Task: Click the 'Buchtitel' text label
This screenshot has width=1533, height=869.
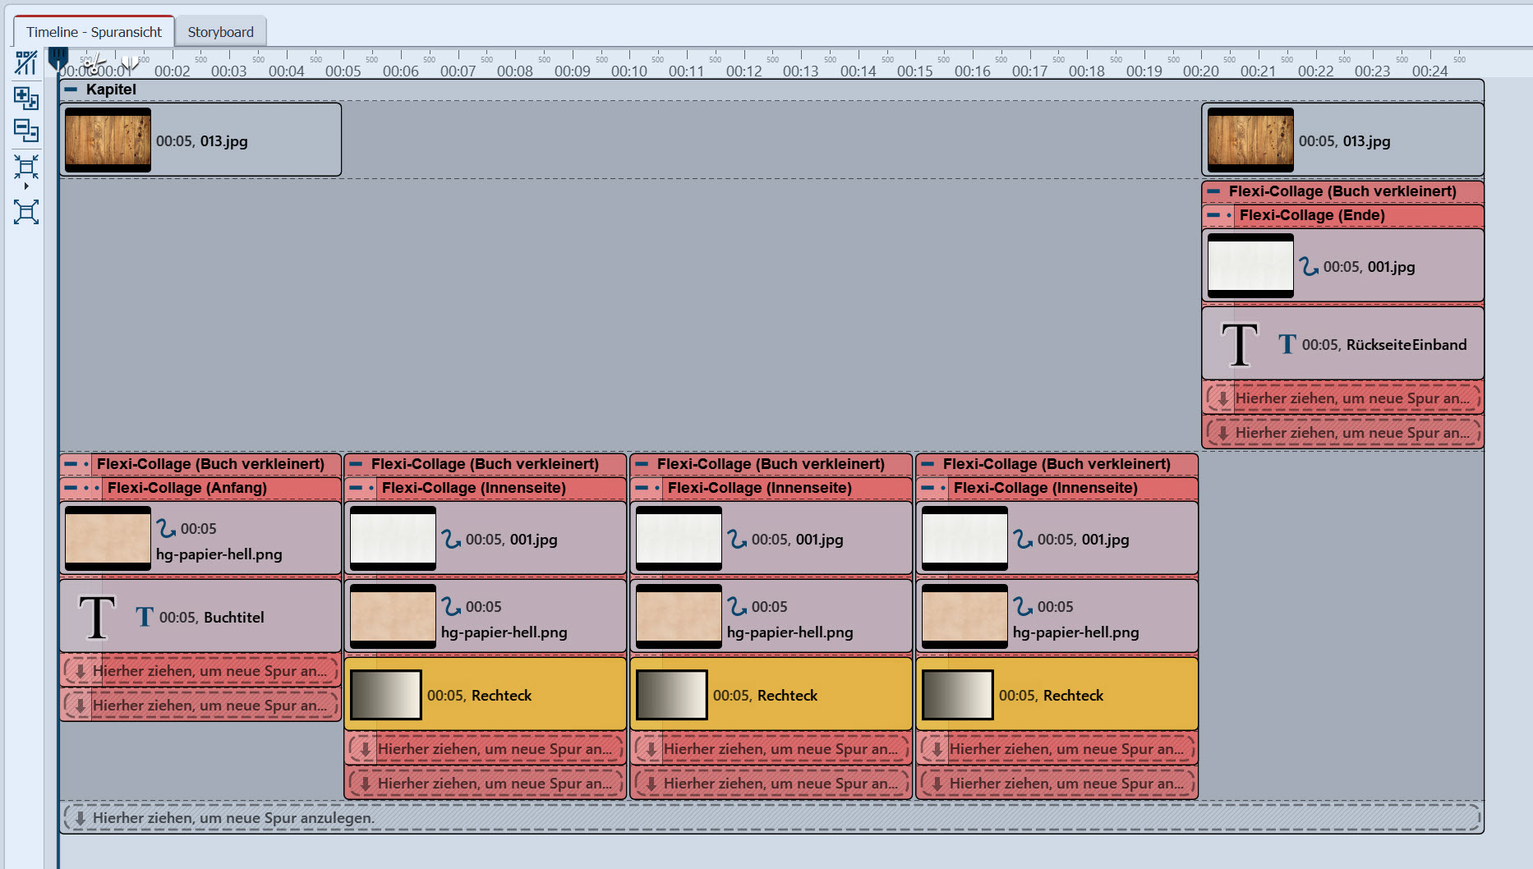Action: point(234,618)
